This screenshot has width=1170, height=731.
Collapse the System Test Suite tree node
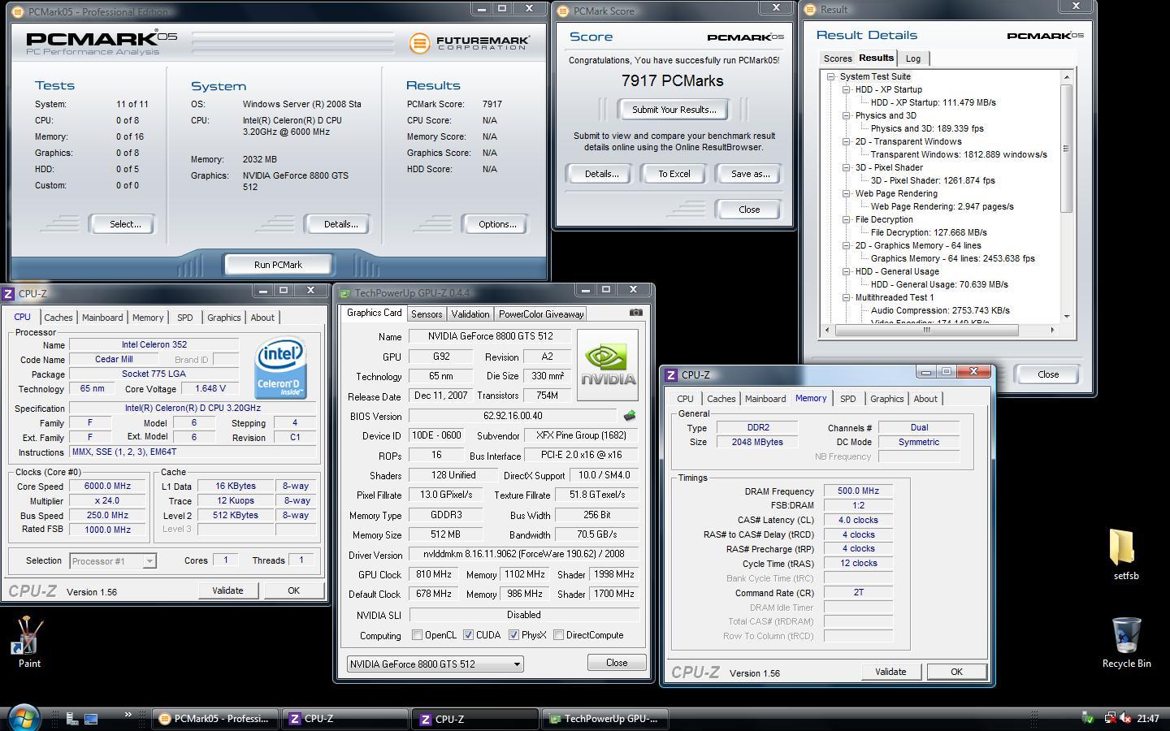(x=831, y=76)
